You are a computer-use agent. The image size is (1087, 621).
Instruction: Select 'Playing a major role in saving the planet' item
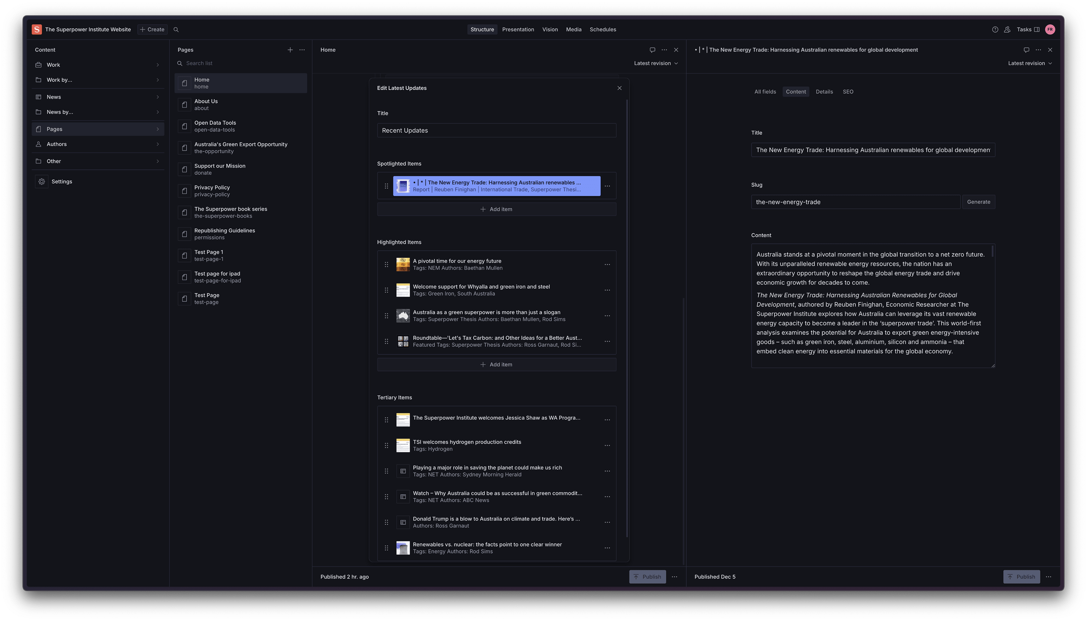coord(496,471)
